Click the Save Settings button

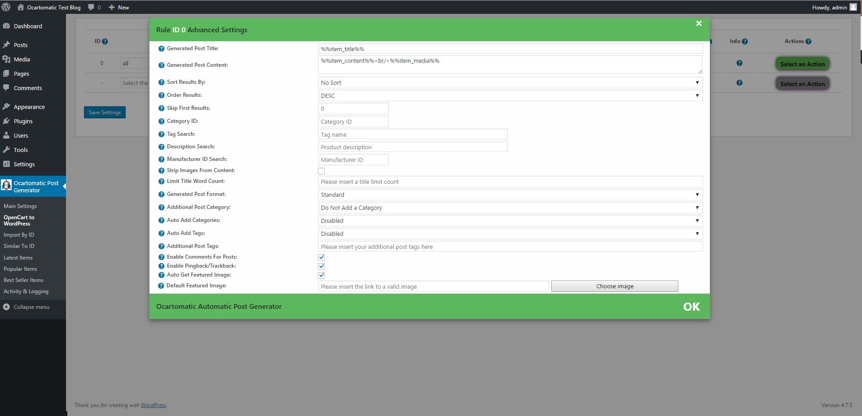point(105,113)
